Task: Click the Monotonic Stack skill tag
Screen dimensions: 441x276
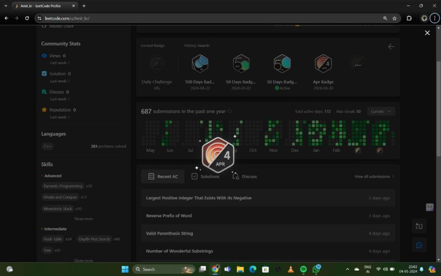Action: pyautogui.click(x=58, y=209)
